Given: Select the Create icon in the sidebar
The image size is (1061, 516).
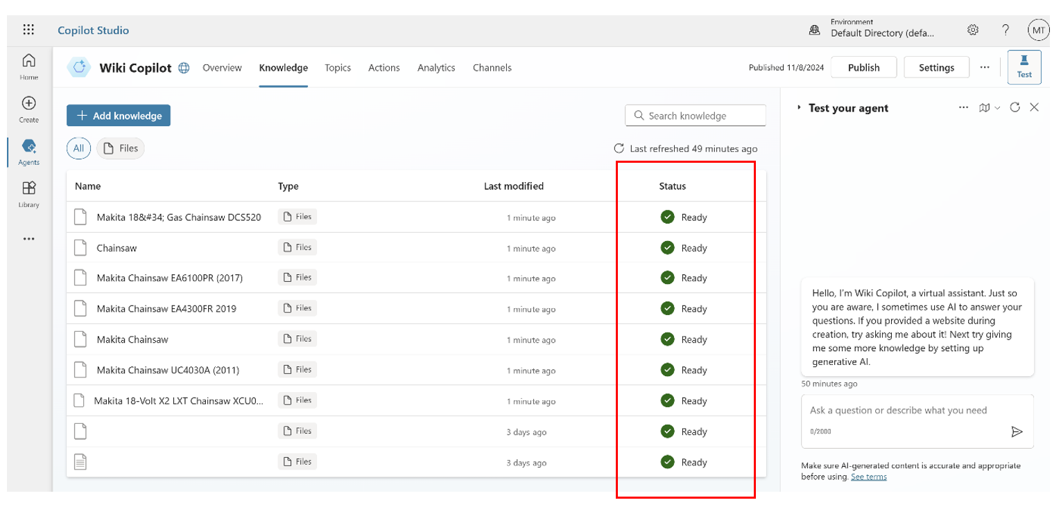Looking at the screenshot, I should pos(28,109).
